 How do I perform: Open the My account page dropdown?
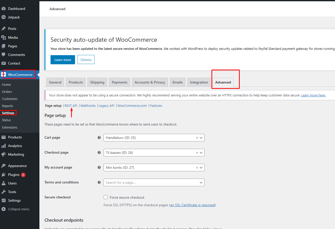coord(154,168)
